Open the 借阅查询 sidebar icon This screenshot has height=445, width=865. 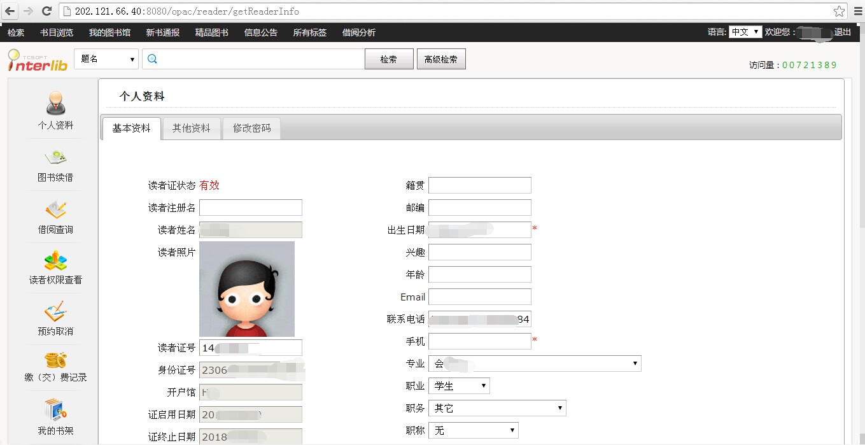pyautogui.click(x=55, y=209)
